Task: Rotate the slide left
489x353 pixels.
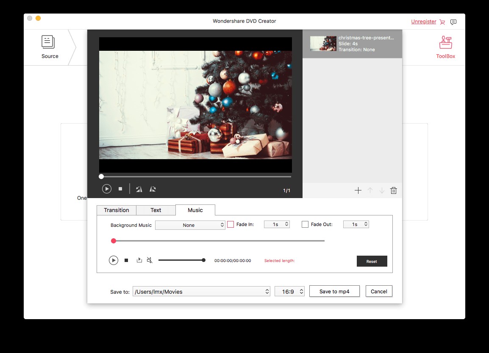Action: click(x=139, y=189)
